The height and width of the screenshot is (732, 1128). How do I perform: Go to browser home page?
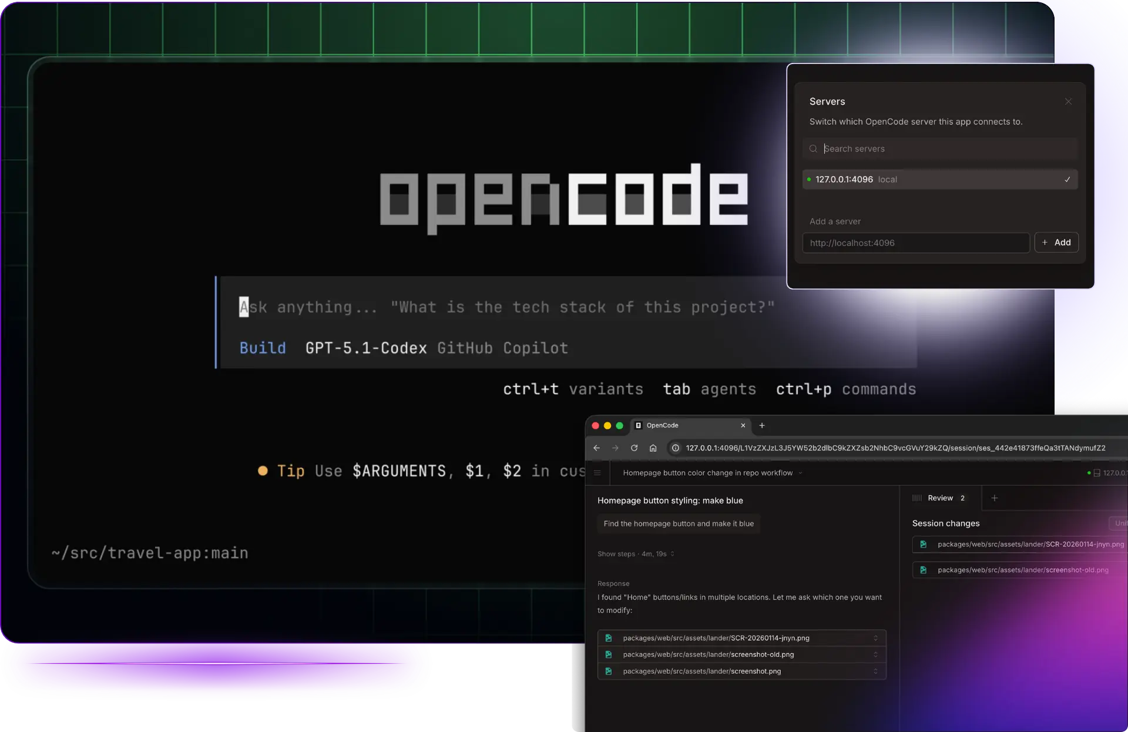[653, 448]
